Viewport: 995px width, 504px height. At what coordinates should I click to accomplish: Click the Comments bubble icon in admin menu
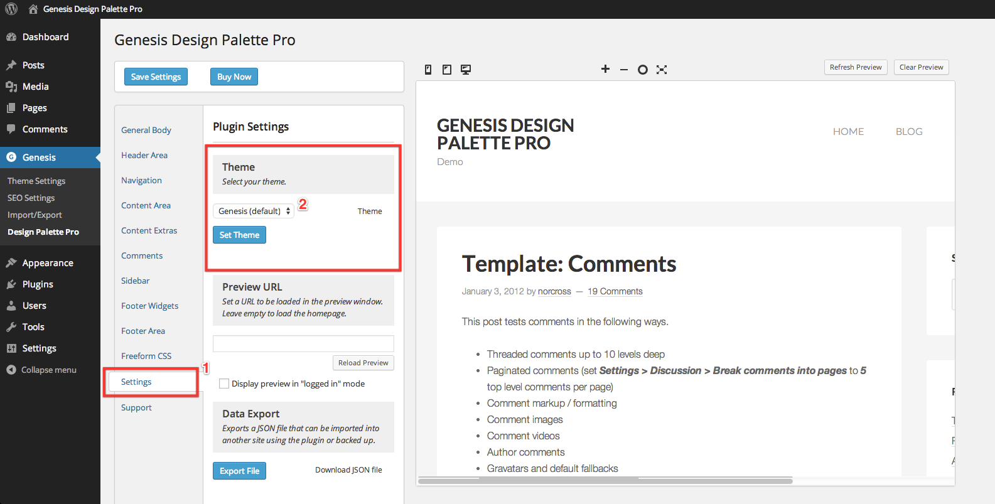pos(11,129)
